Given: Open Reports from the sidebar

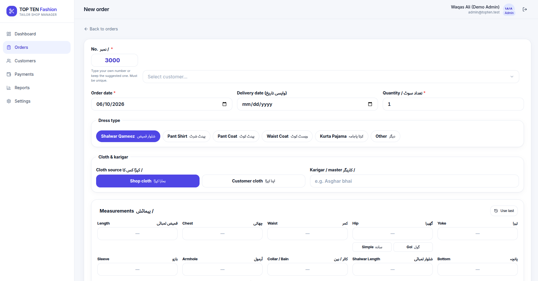Looking at the screenshot, I should (x=37, y=88).
